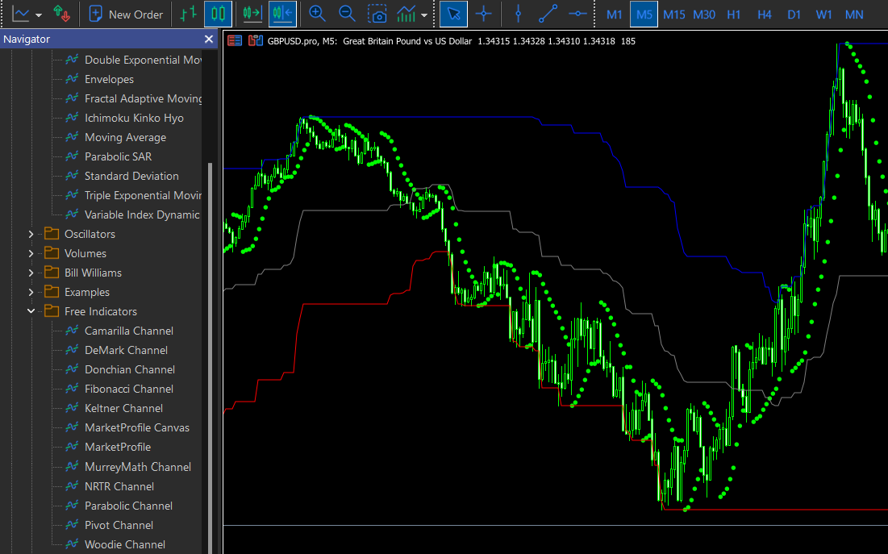The height and width of the screenshot is (554, 888).
Task: Select MarketProfile Canvas indicator
Action: (137, 427)
